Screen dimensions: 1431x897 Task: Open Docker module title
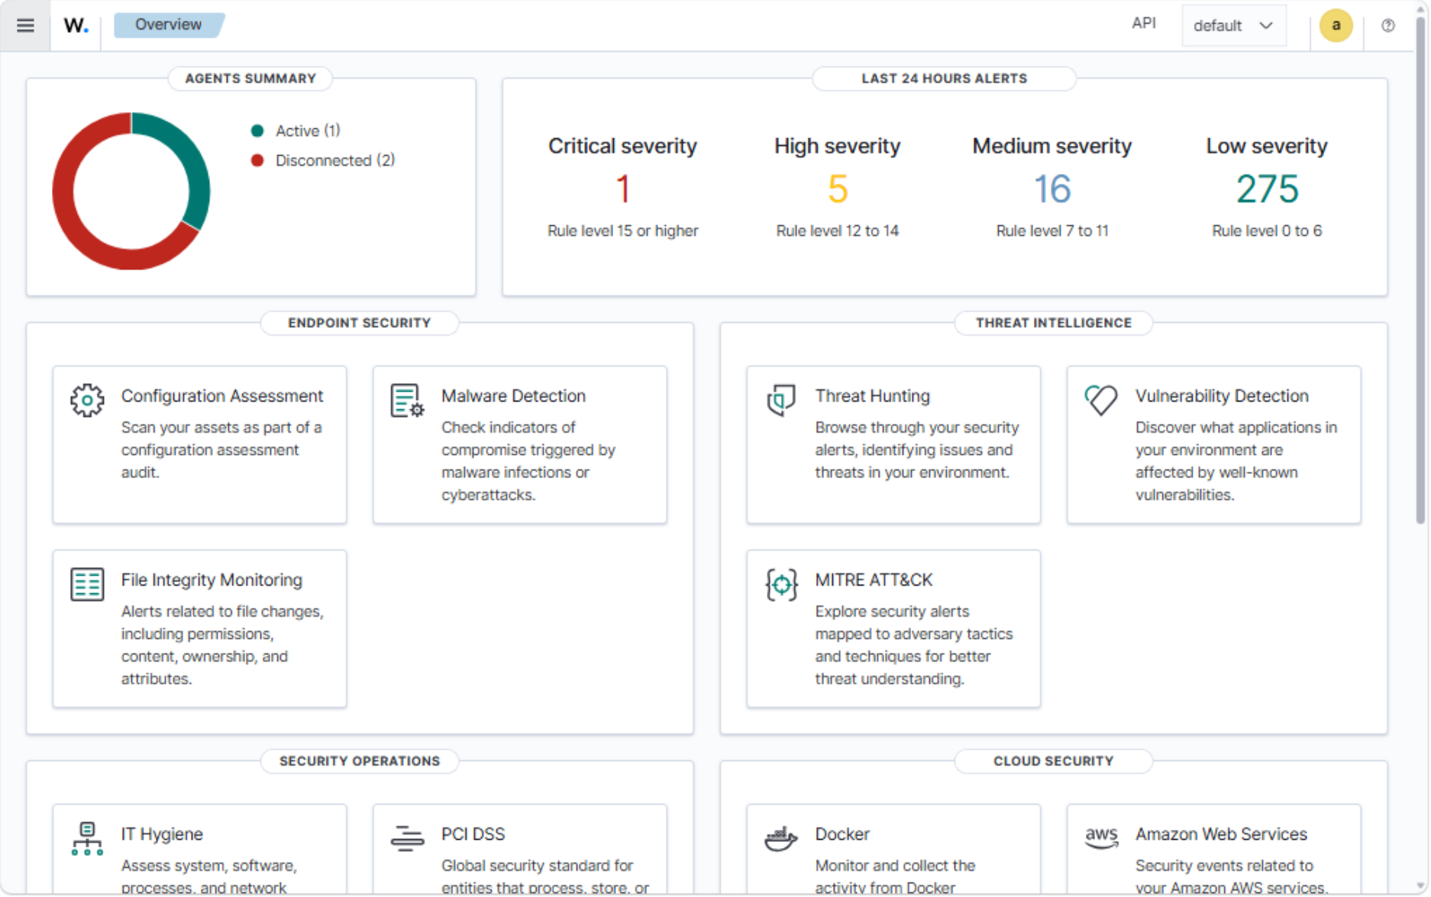pyautogui.click(x=842, y=834)
